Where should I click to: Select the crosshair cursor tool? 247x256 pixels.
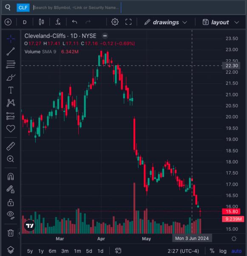pyautogui.click(x=11, y=39)
